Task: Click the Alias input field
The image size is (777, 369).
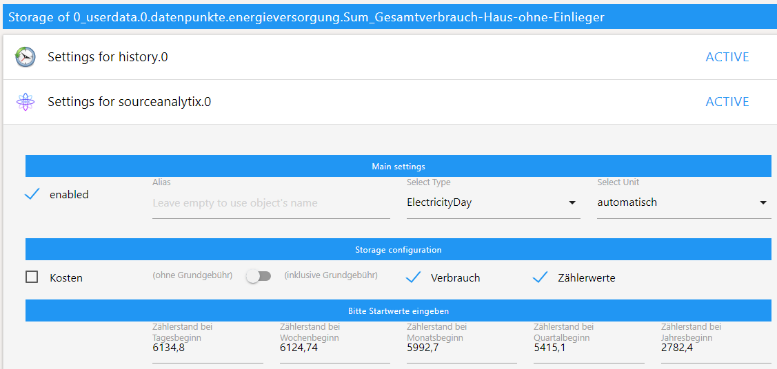Action: 271,203
